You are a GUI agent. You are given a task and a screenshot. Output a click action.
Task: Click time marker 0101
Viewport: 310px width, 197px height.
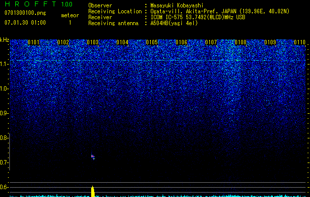click(34, 42)
